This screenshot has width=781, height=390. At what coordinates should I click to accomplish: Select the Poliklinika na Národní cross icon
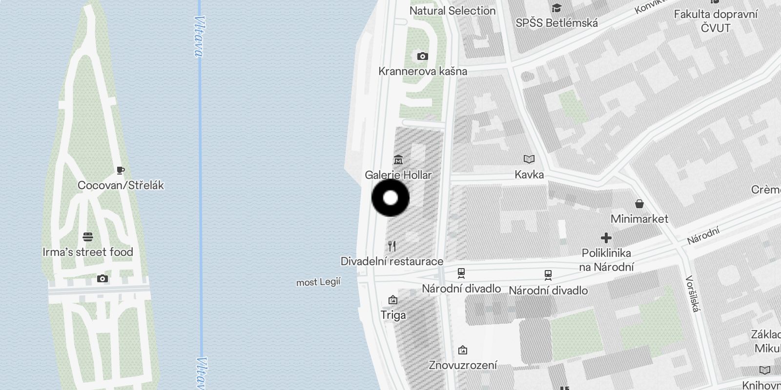coord(606,238)
